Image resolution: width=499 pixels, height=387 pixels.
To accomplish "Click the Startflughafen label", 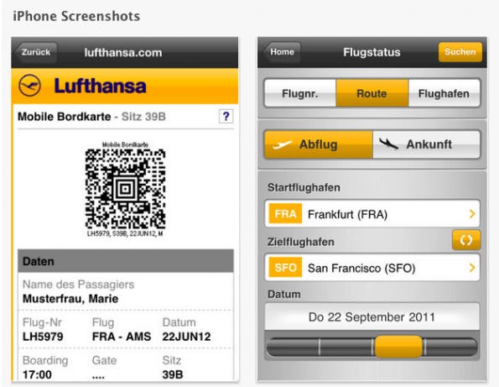I will [x=304, y=187].
